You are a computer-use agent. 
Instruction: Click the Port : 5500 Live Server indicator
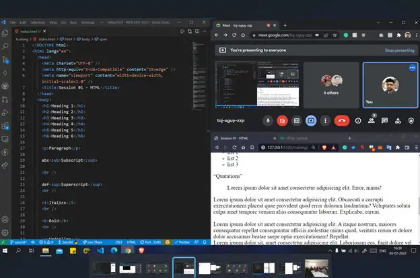point(151,242)
